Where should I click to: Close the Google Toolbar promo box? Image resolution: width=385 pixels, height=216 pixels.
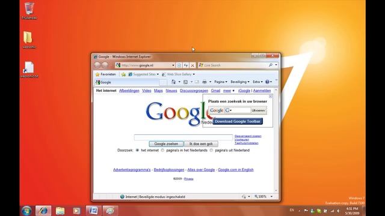(x=270, y=97)
